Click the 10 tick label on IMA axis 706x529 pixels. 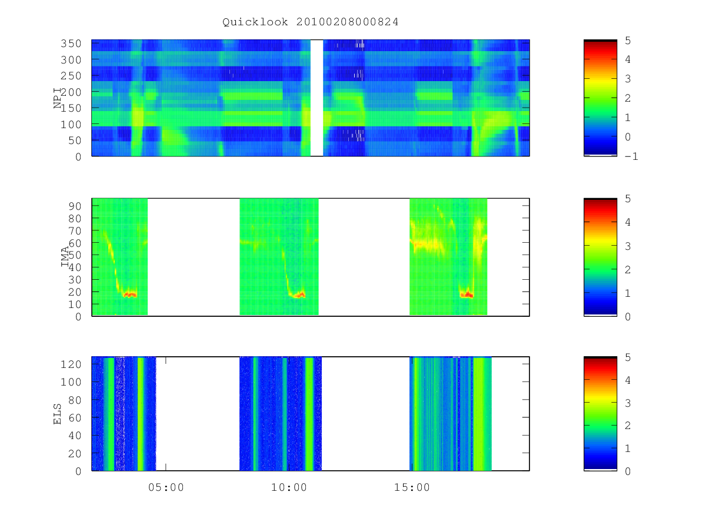click(76, 304)
